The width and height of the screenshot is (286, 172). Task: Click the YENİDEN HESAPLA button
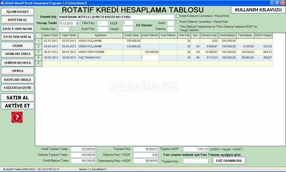[18, 63]
